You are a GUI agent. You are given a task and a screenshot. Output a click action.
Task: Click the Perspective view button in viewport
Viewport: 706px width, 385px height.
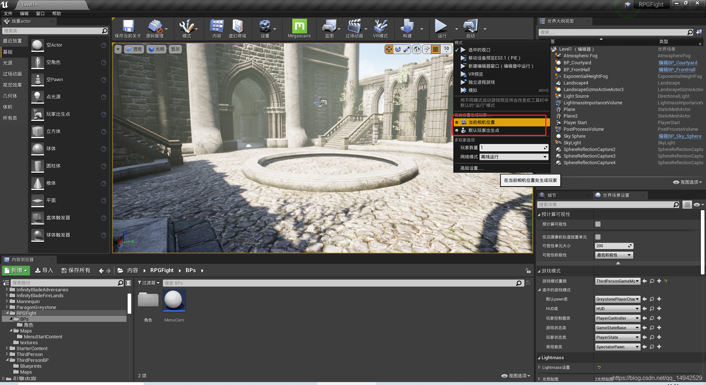[134, 49]
